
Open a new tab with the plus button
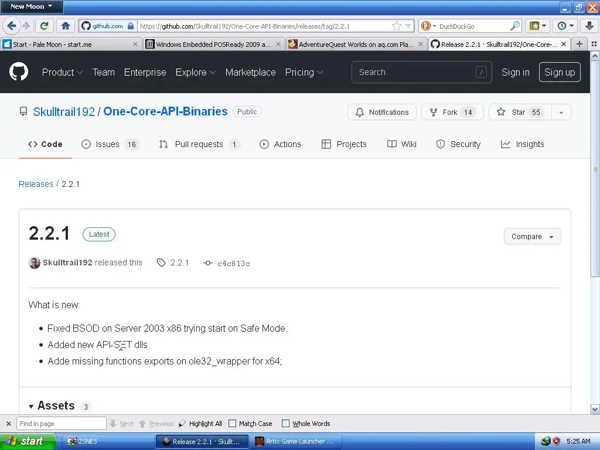(579, 44)
